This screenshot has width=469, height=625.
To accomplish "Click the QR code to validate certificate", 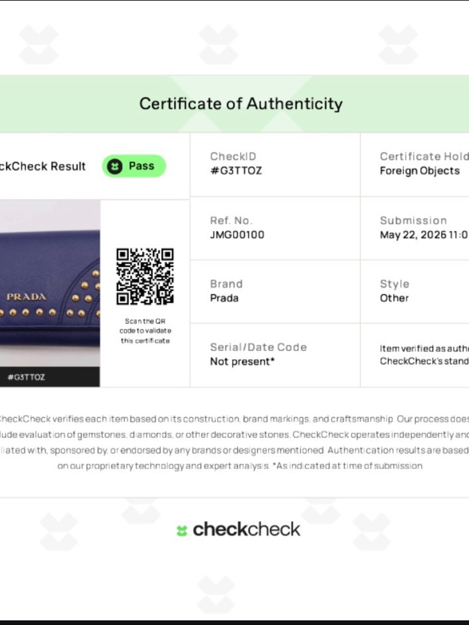I will 145,276.
